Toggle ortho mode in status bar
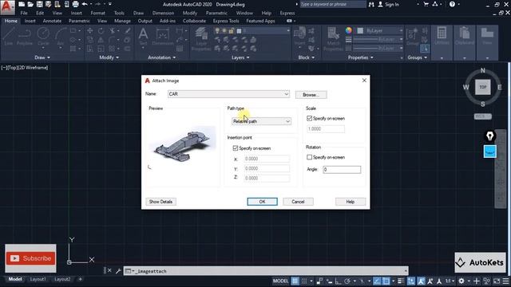Screen dimensions: 511x287 pos(338,281)
